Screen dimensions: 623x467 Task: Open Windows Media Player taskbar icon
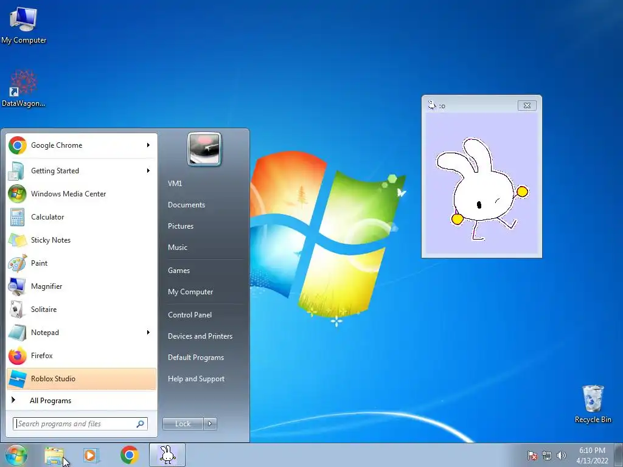[91, 455]
